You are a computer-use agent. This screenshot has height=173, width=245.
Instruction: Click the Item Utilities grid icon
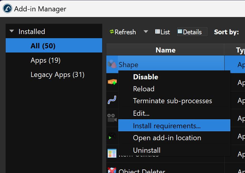tap(112, 153)
